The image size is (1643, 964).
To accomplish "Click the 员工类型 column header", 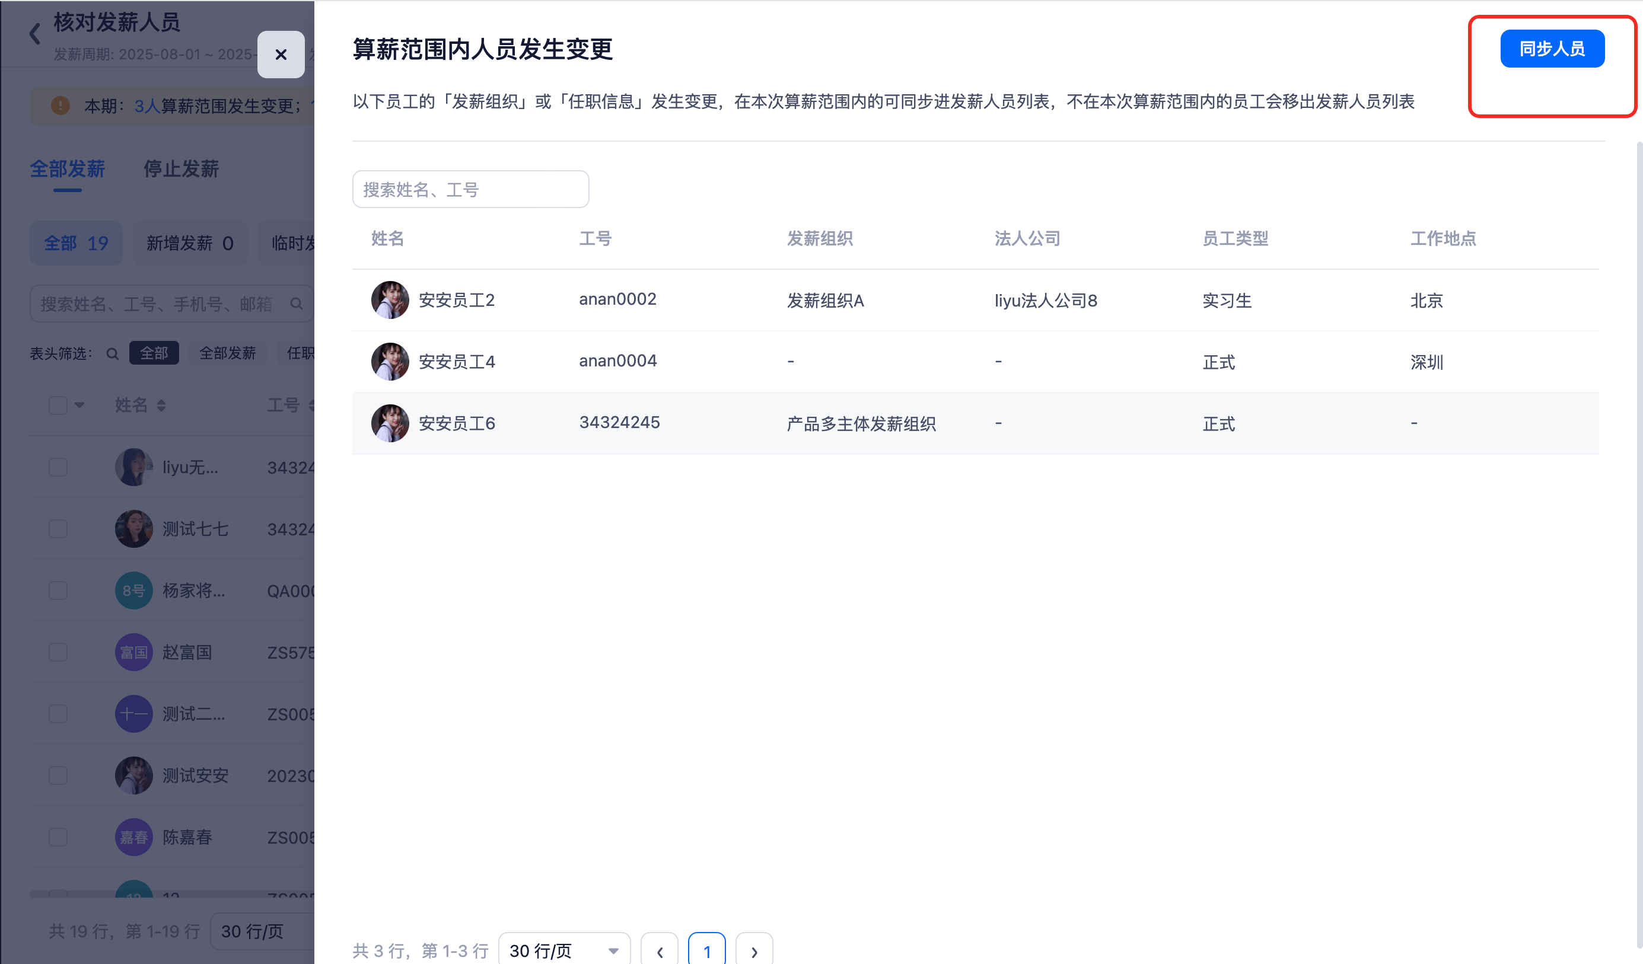I will pyautogui.click(x=1235, y=238).
